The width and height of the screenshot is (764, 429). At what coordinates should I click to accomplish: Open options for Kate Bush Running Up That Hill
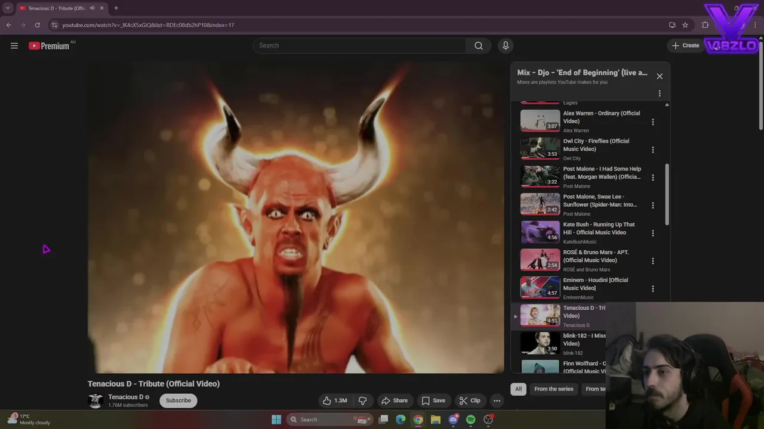point(652,233)
